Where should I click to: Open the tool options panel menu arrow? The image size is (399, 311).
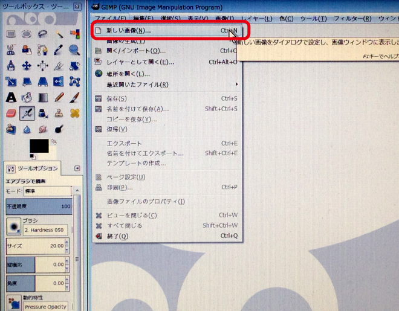[77, 168]
